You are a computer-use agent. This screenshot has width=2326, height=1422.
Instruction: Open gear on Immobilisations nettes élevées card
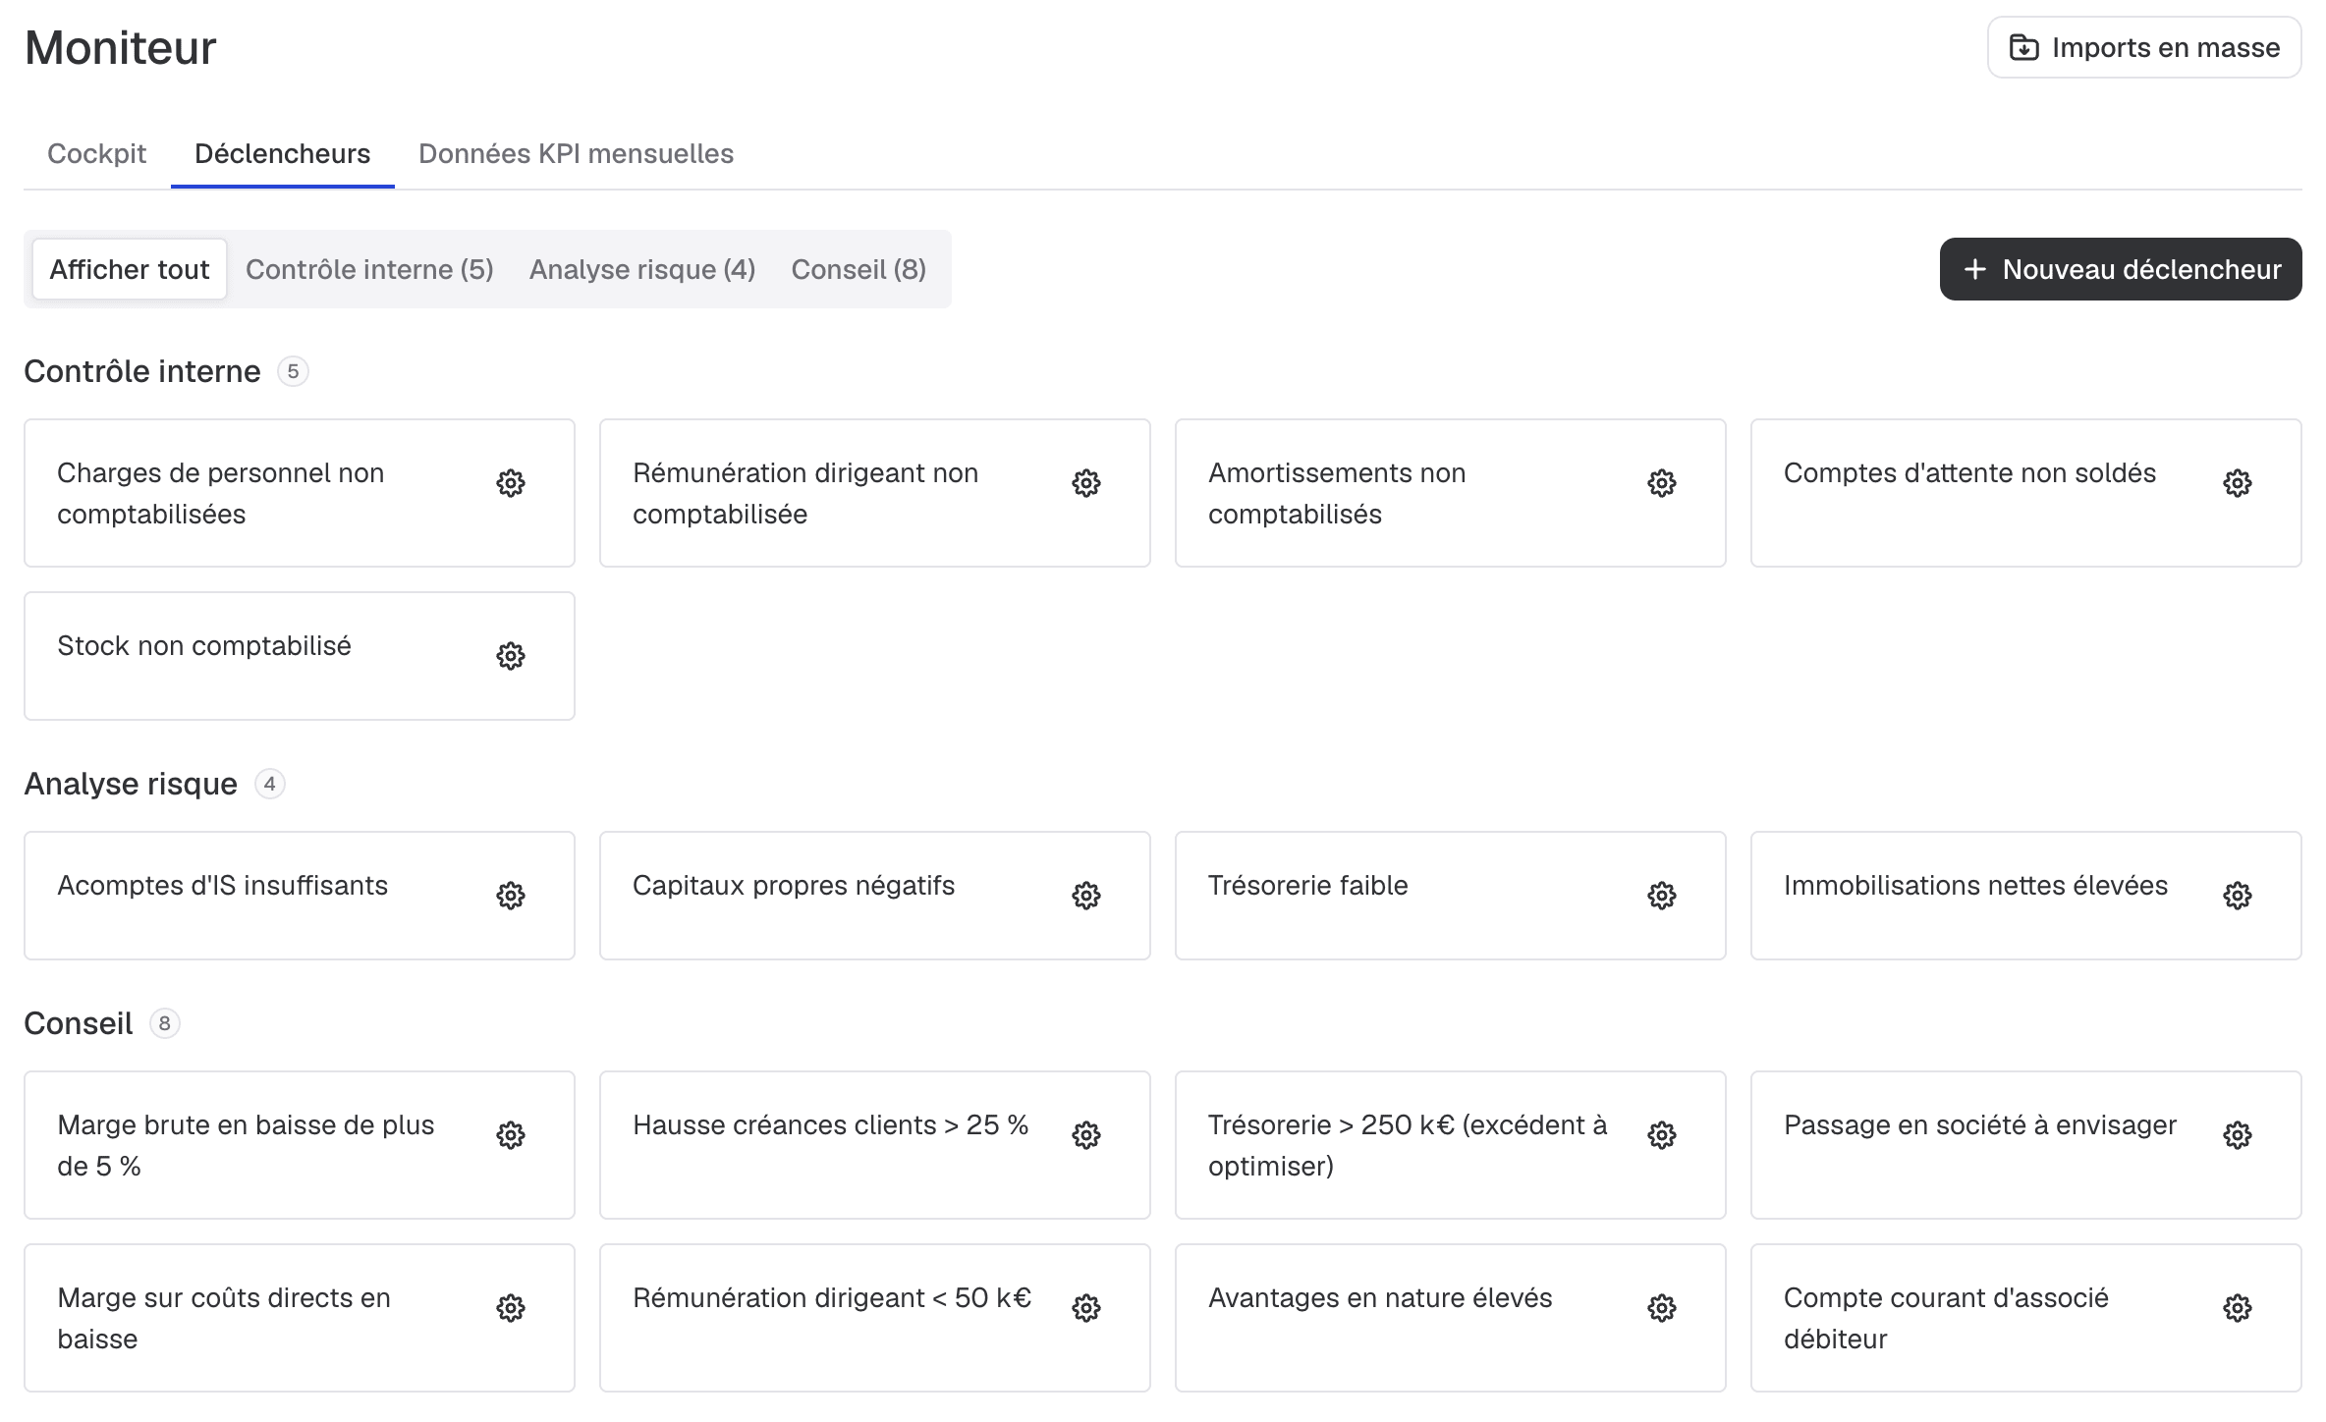[x=2238, y=896]
